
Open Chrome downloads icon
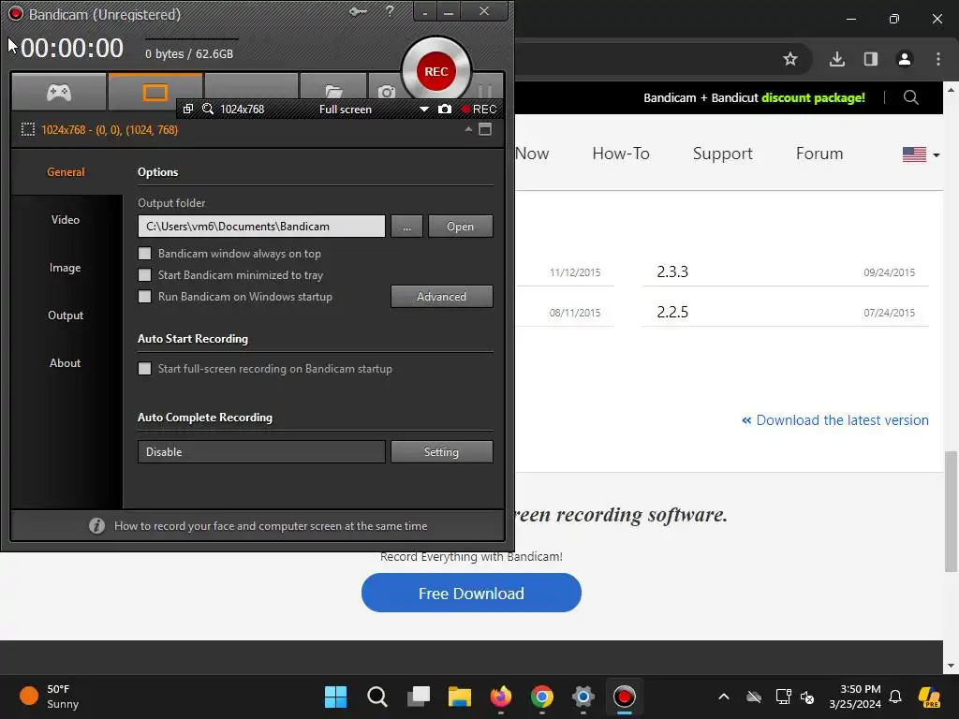(837, 59)
